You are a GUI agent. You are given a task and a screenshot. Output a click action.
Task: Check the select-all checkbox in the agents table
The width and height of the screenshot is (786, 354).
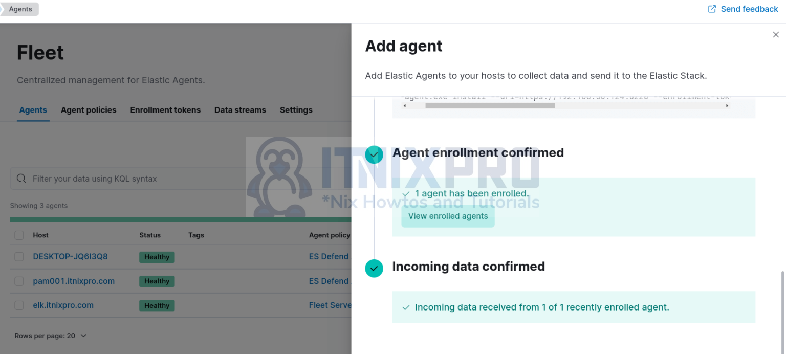tap(19, 235)
